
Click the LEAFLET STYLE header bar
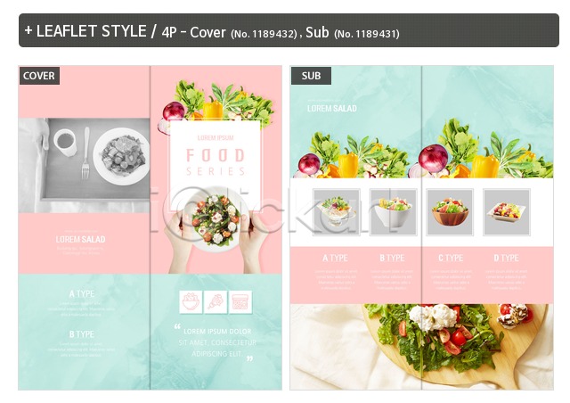[x=289, y=30]
